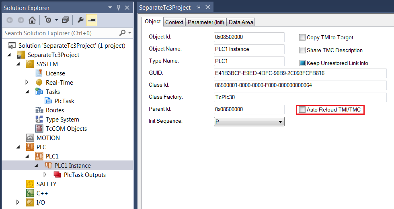Switch to the Context tab
The height and width of the screenshot is (209, 394).
174,22
